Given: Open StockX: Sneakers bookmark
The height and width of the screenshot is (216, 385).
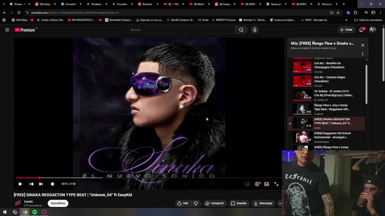Looking at the screenshot, I should pyautogui.click(x=180, y=20).
